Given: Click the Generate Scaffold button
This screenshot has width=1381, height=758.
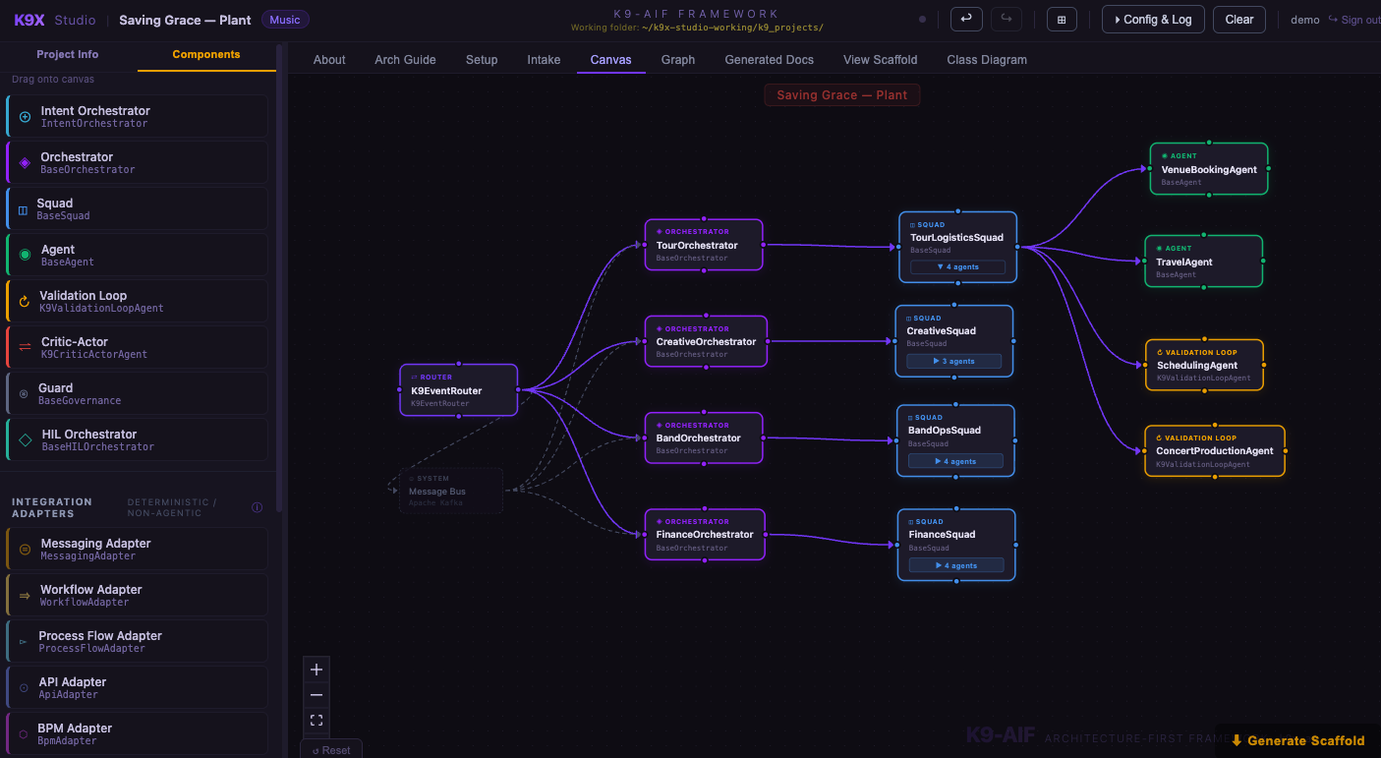Looking at the screenshot, I should (x=1297, y=741).
